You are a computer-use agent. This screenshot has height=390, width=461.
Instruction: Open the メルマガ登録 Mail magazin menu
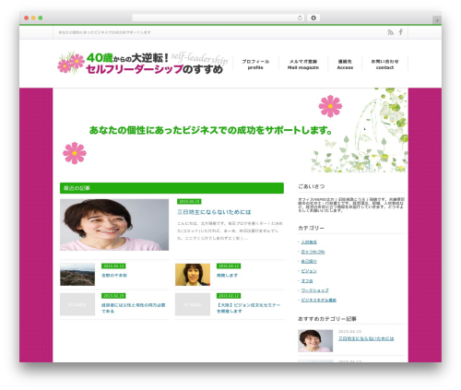pyautogui.click(x=303, y=65)
